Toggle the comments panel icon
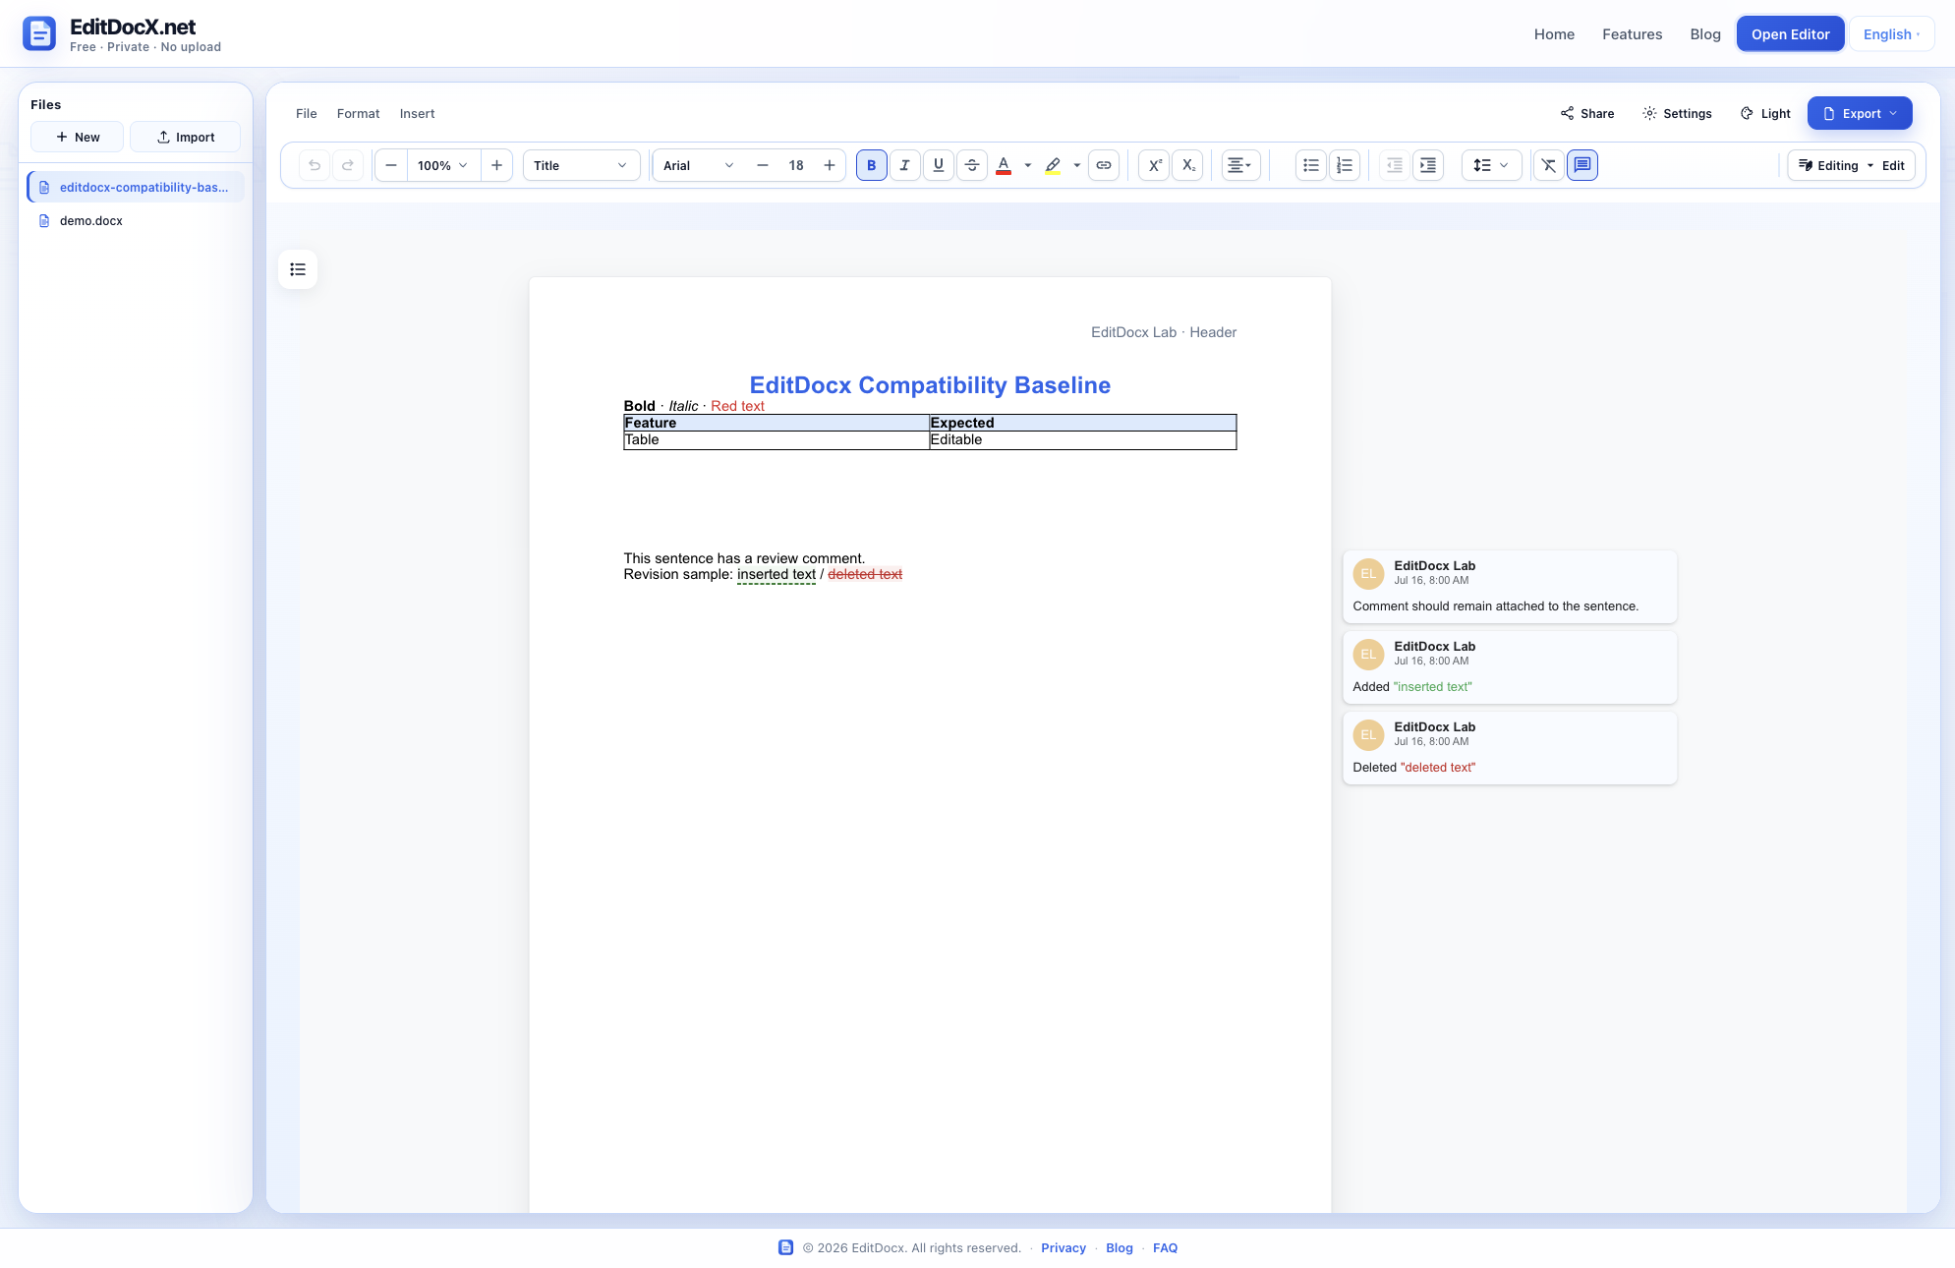The width and height of the screenshot is (1955, 1268). (x=1582, y=165)
